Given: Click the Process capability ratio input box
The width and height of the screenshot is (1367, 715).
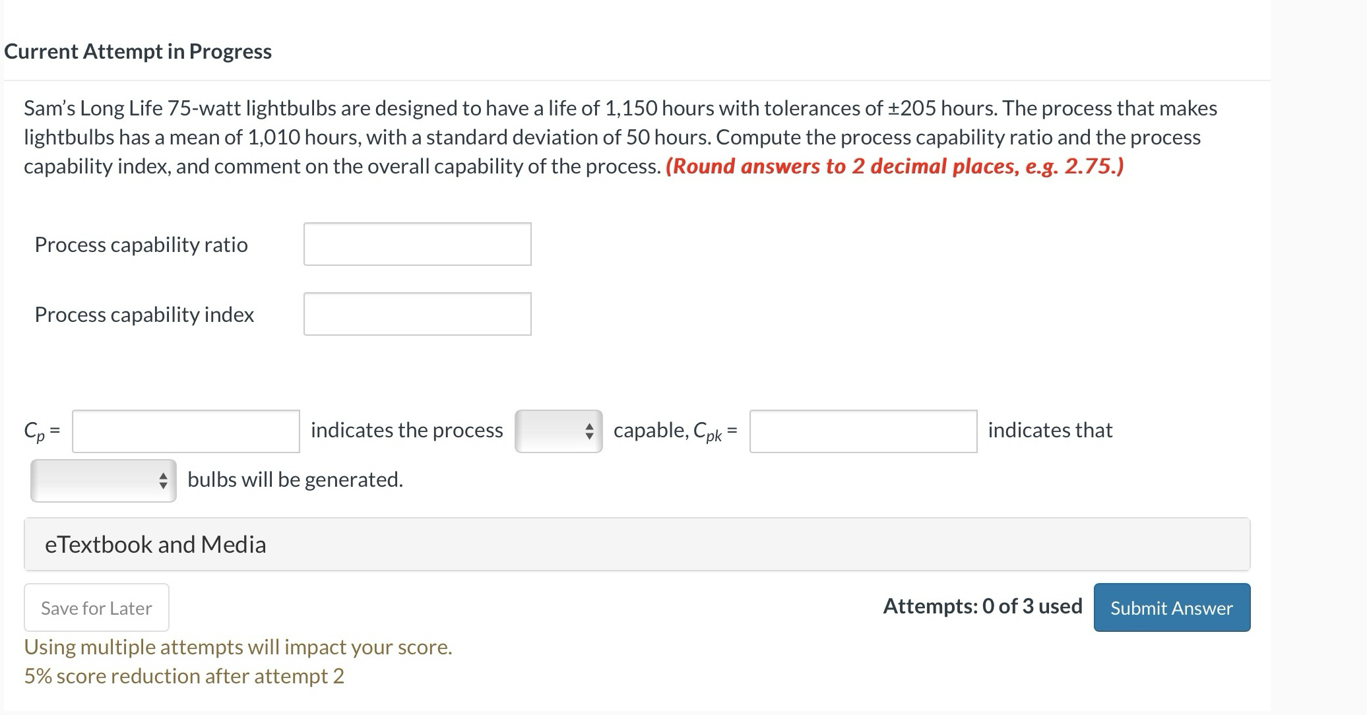Looking at the screenshot, I should [417, 244].
